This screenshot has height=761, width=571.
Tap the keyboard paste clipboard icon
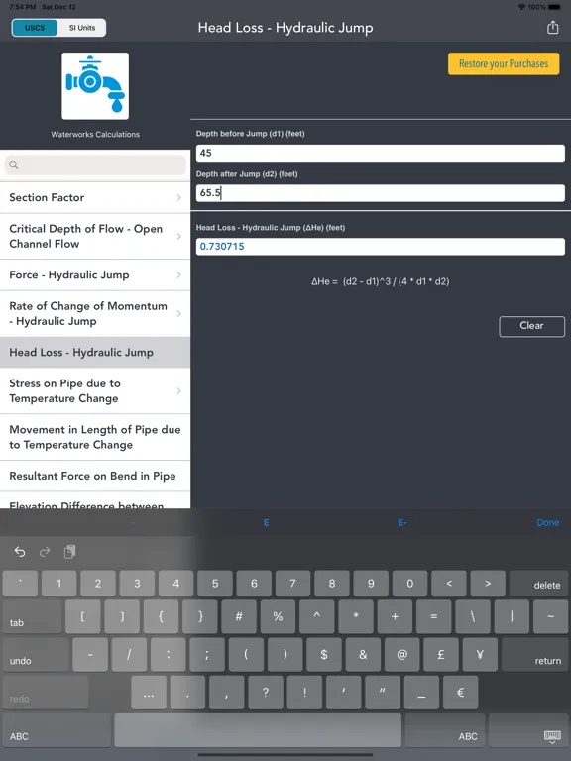coord(70,552)
